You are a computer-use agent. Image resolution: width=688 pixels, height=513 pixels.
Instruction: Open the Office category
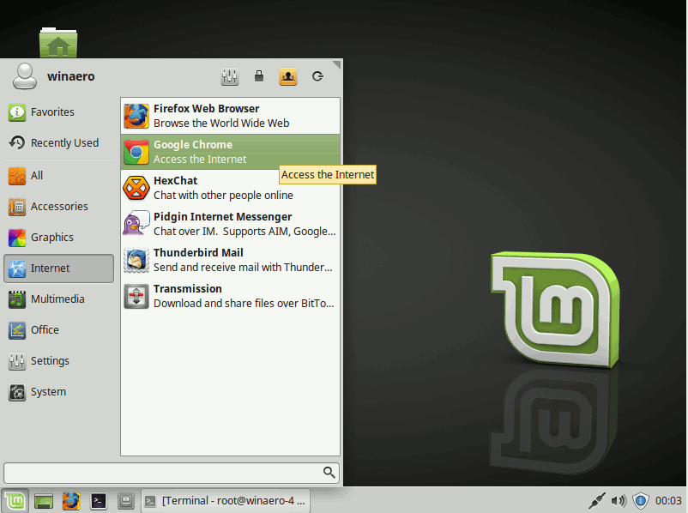59,330
